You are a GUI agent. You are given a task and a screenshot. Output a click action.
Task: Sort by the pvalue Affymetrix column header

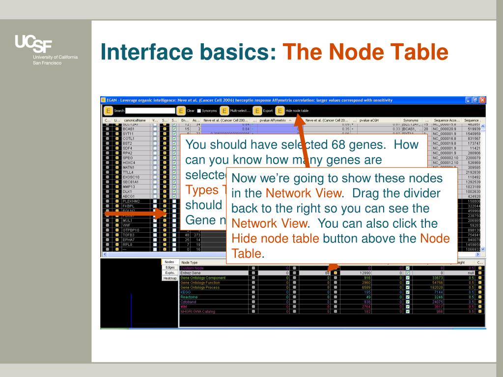pyautogui.click(x=276, y=120)
